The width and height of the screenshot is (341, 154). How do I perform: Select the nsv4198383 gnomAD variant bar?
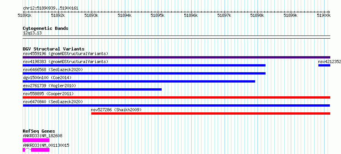(x=144, y=65)
